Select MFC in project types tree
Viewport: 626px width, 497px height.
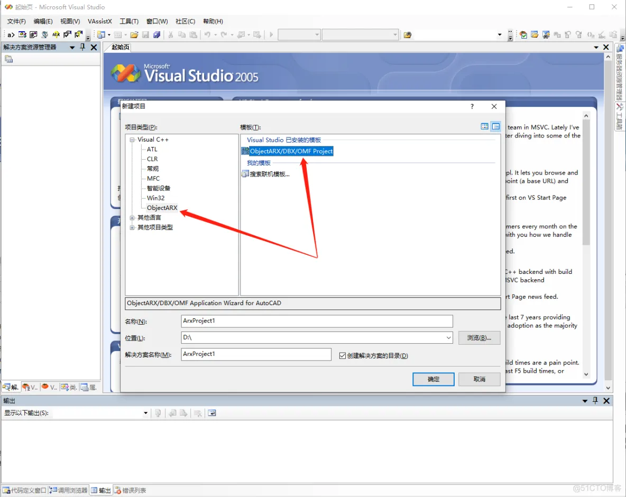click(x=153, y=178)
